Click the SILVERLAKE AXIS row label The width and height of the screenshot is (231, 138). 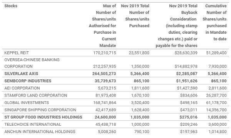tap(21, 74)
